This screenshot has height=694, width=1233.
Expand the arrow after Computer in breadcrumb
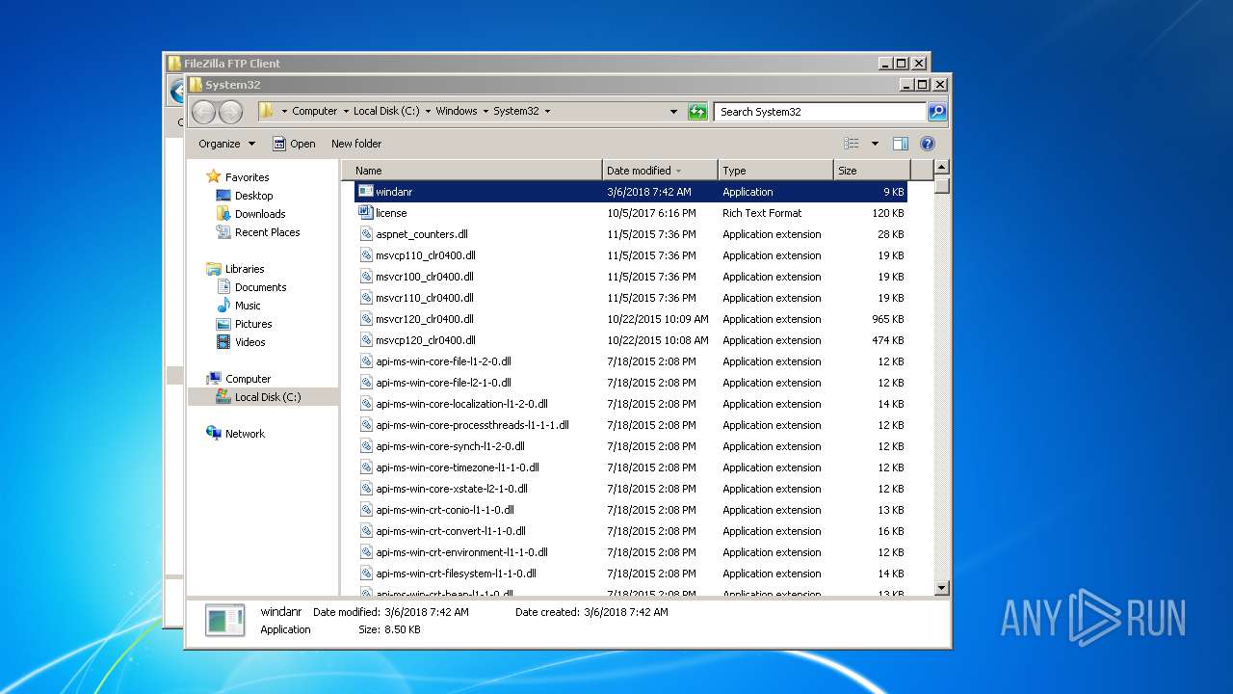(x=346, y=112)
